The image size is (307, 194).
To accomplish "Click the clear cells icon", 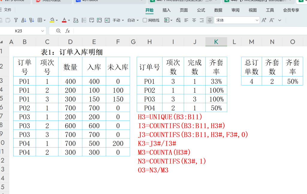I will click(x=178, y=20).
